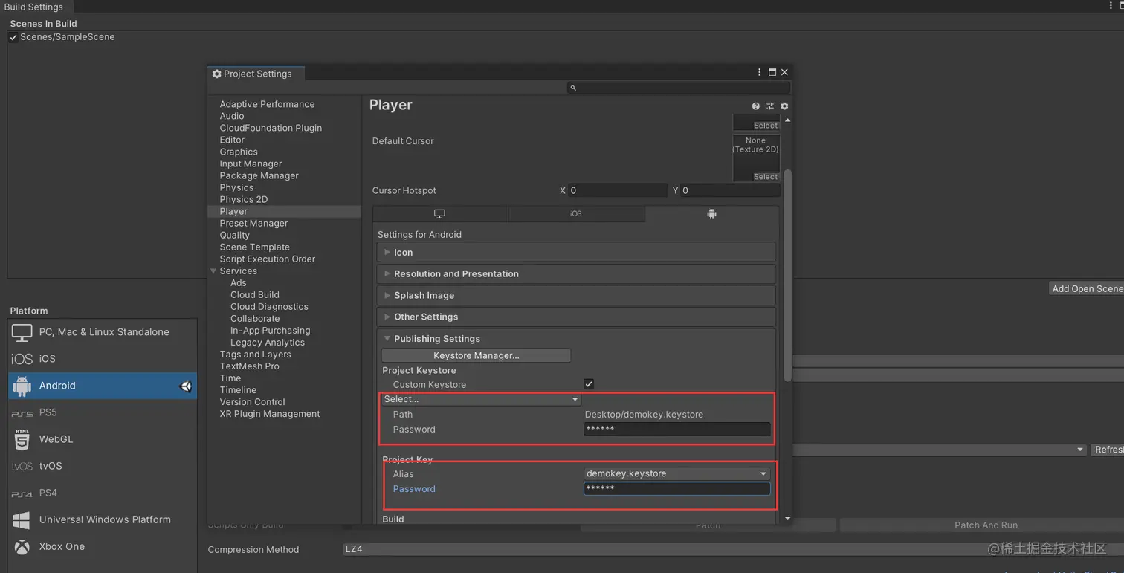This screenshot has width=1124, height=573.
Task: Click the Cursor Hotspot X field
Action: coord(618,190)
